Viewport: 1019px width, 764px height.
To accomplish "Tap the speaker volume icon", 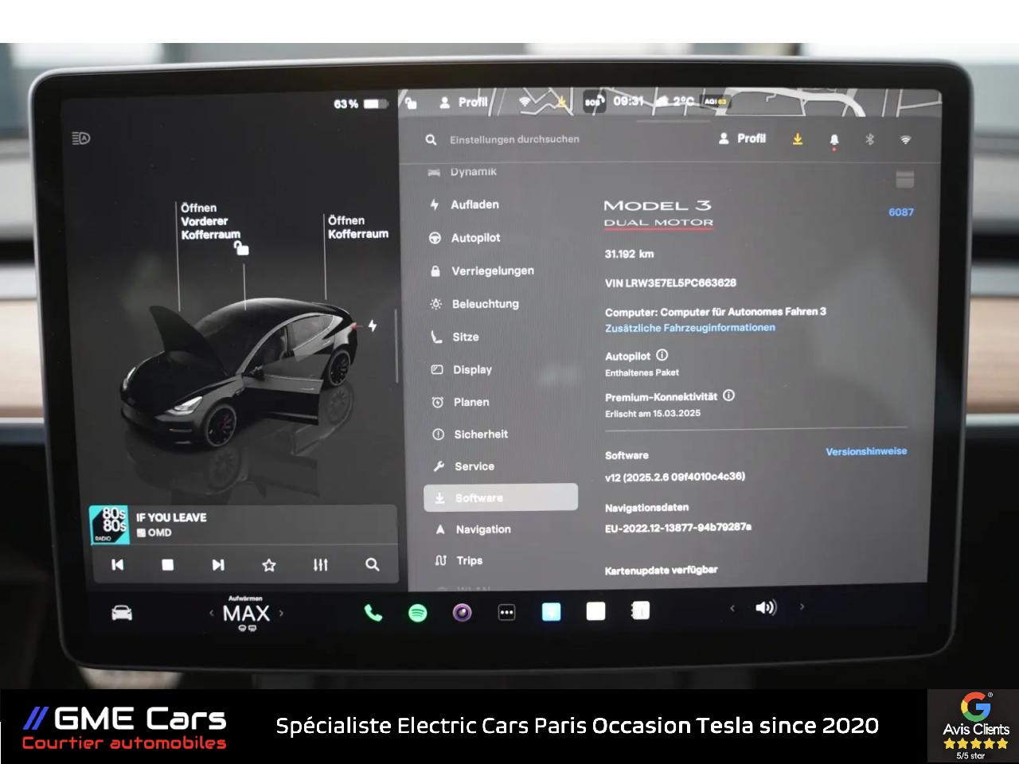I will coord(766,607).
